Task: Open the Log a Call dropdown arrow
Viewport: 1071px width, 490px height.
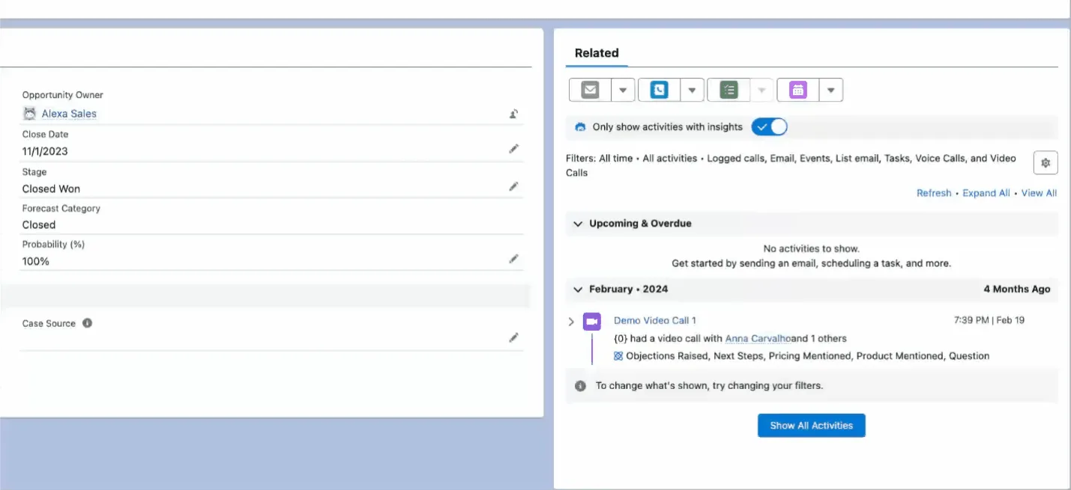Action: tap(693, 90)
